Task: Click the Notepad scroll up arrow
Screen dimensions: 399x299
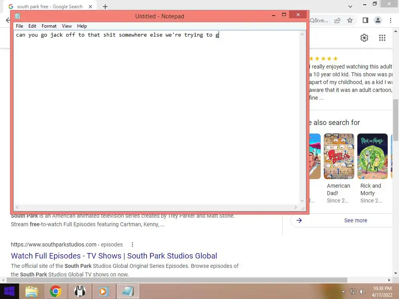Action: (302, 34)
